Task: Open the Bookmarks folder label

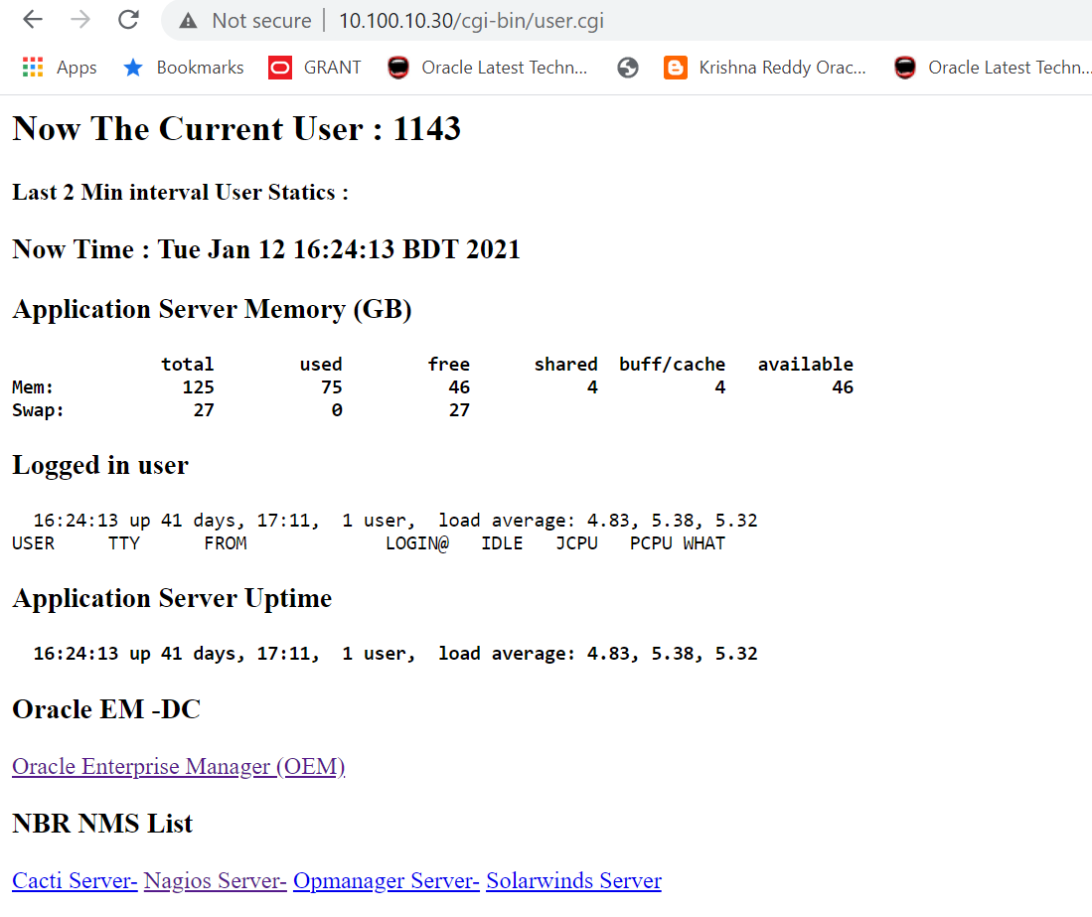Action: (200, 68)
